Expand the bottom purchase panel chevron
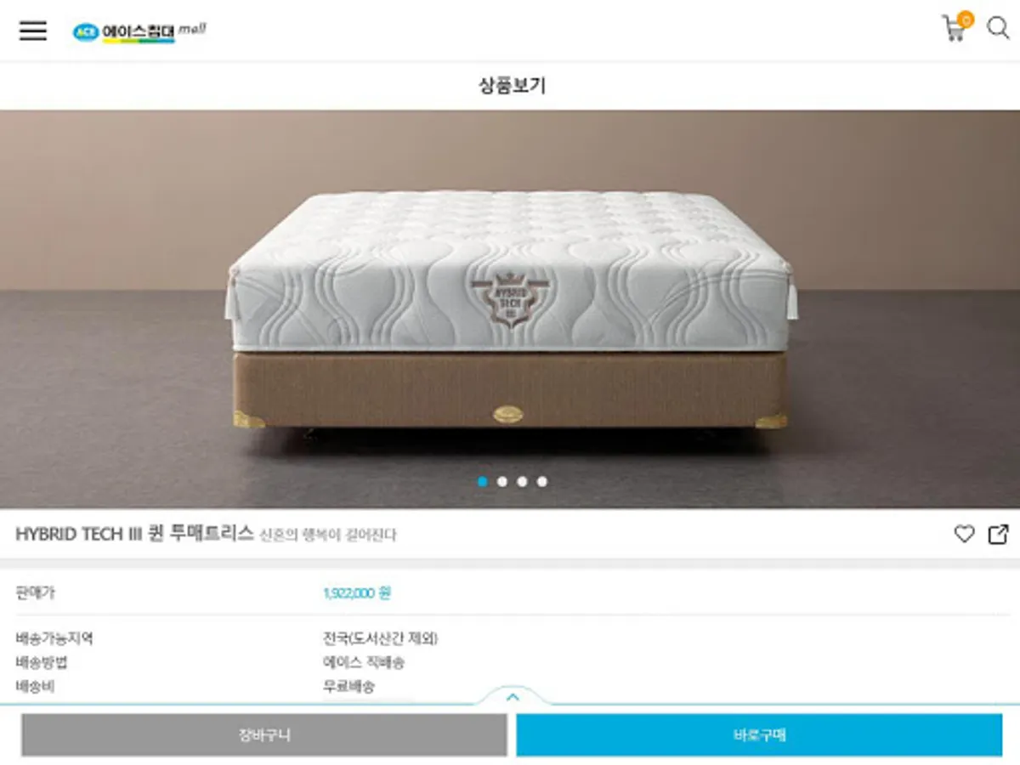 (513, 696)
